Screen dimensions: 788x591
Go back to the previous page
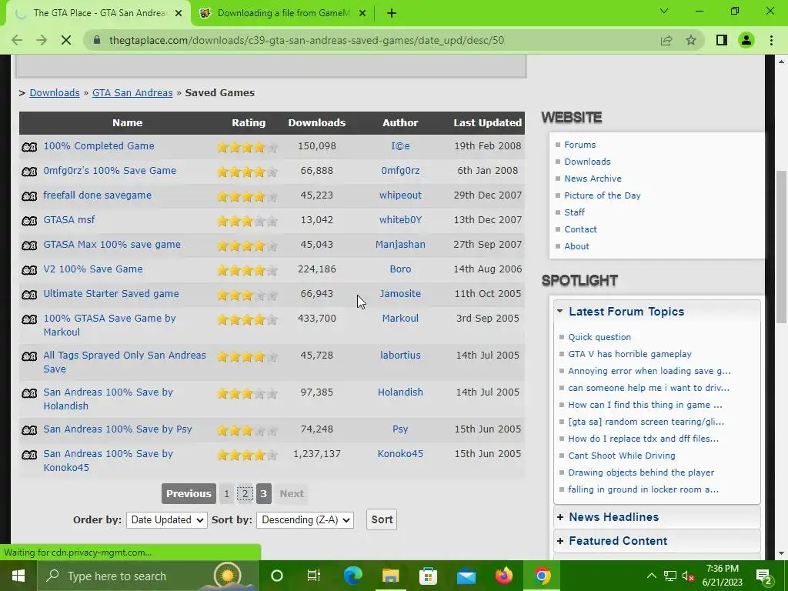17,40
